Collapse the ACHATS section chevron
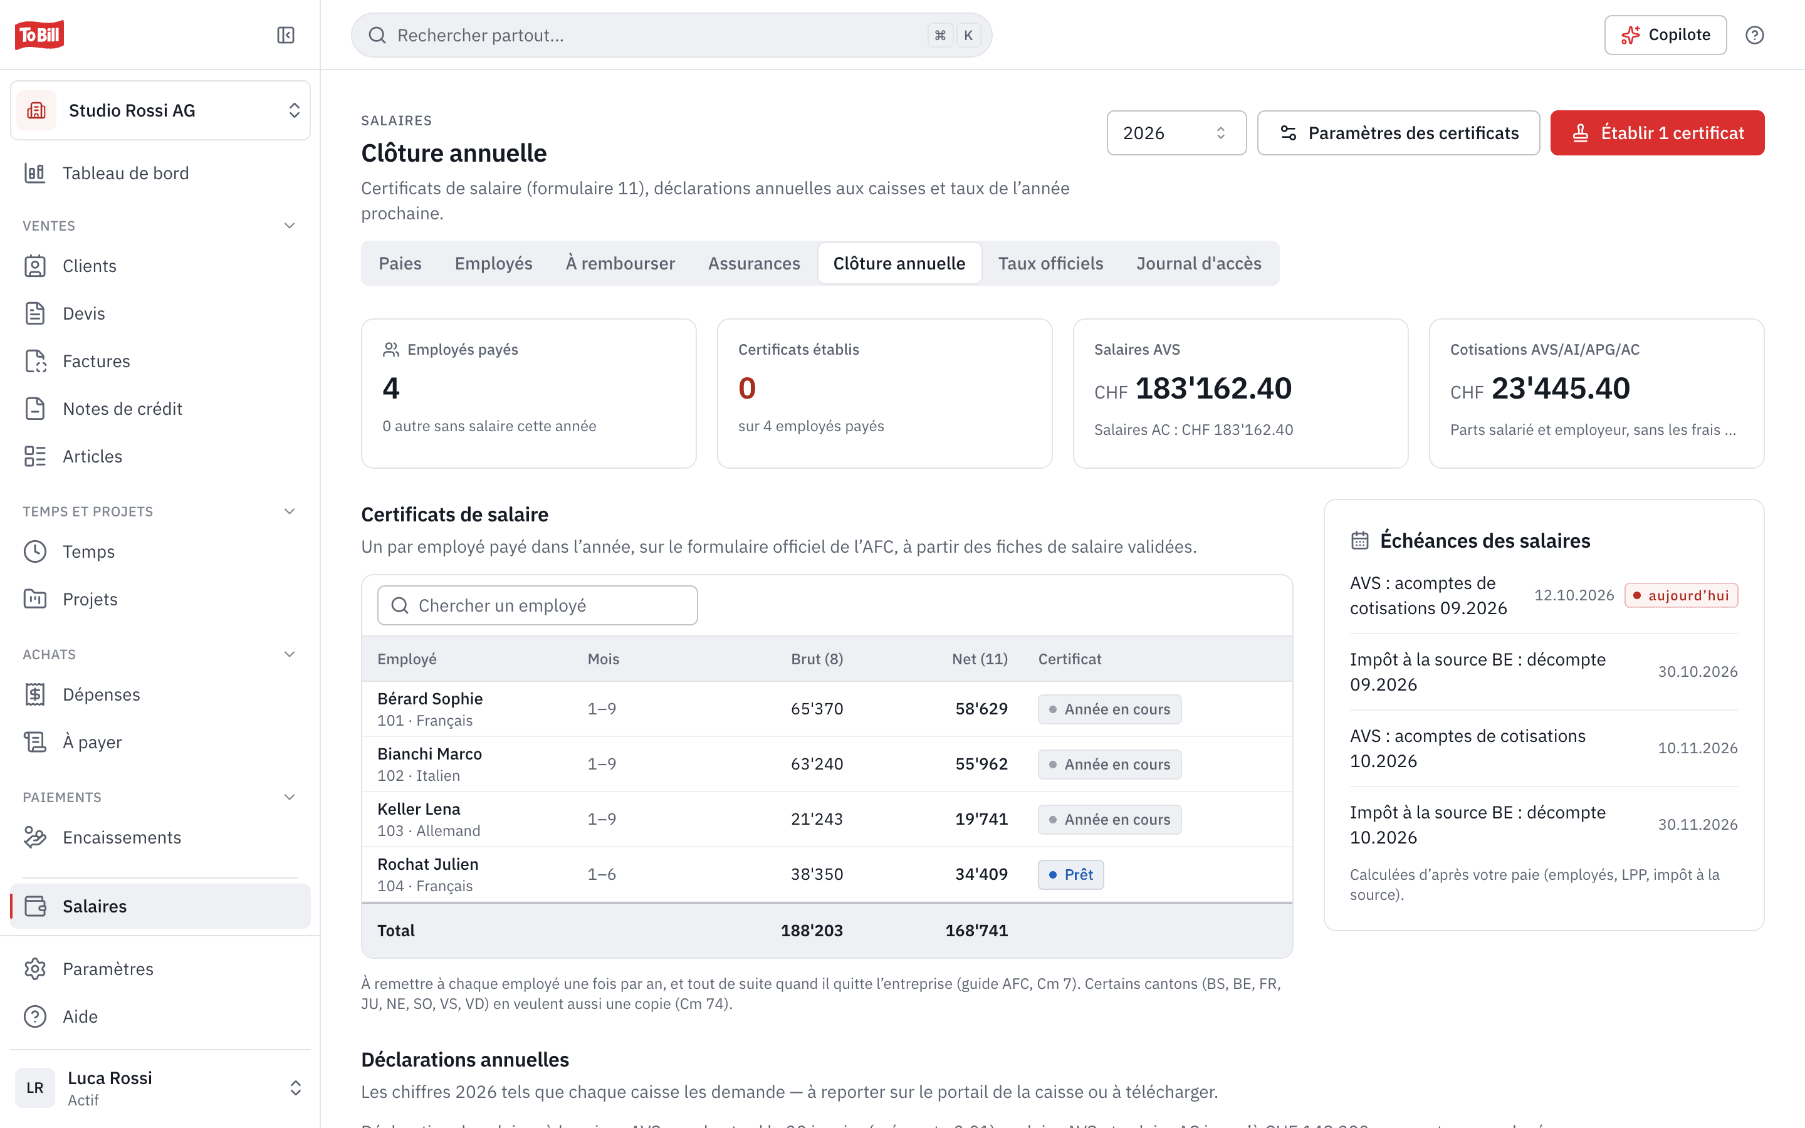Screen dimensions: 1805x1128 290,654
